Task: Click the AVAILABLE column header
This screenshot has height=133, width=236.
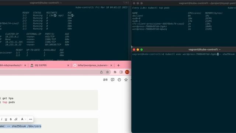Action: (x=50, y=50)
